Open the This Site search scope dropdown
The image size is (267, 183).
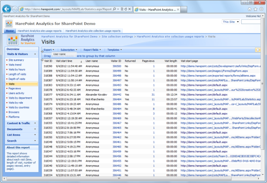tap(231, 22)
